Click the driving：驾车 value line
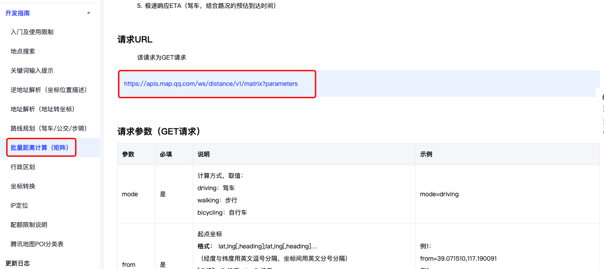The width and height of the screenshot is (604, 269). (x=216, y=188)
